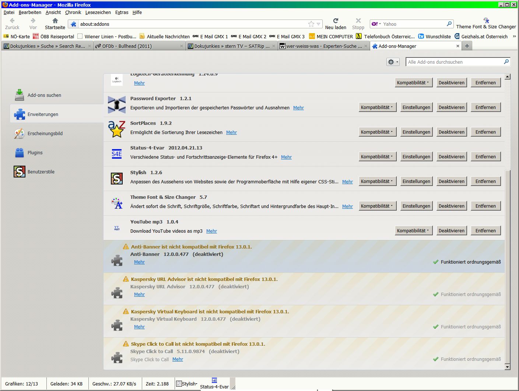Open the Lesezeichen menu

point(98,12)
